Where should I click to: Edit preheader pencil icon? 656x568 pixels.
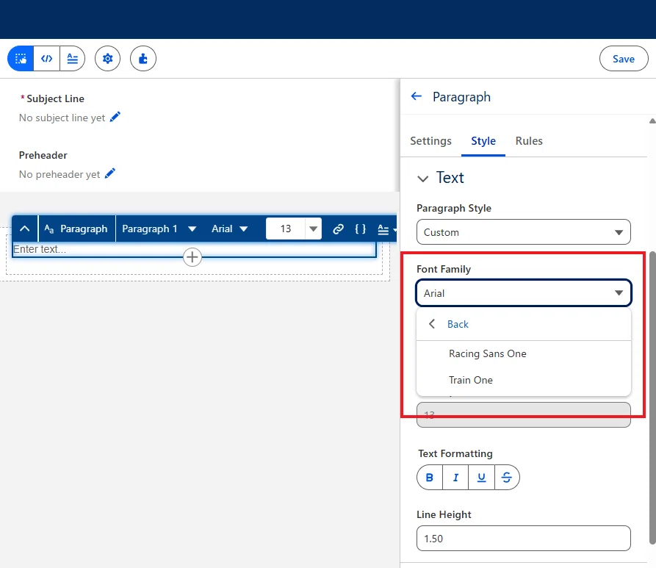(110, 173)
